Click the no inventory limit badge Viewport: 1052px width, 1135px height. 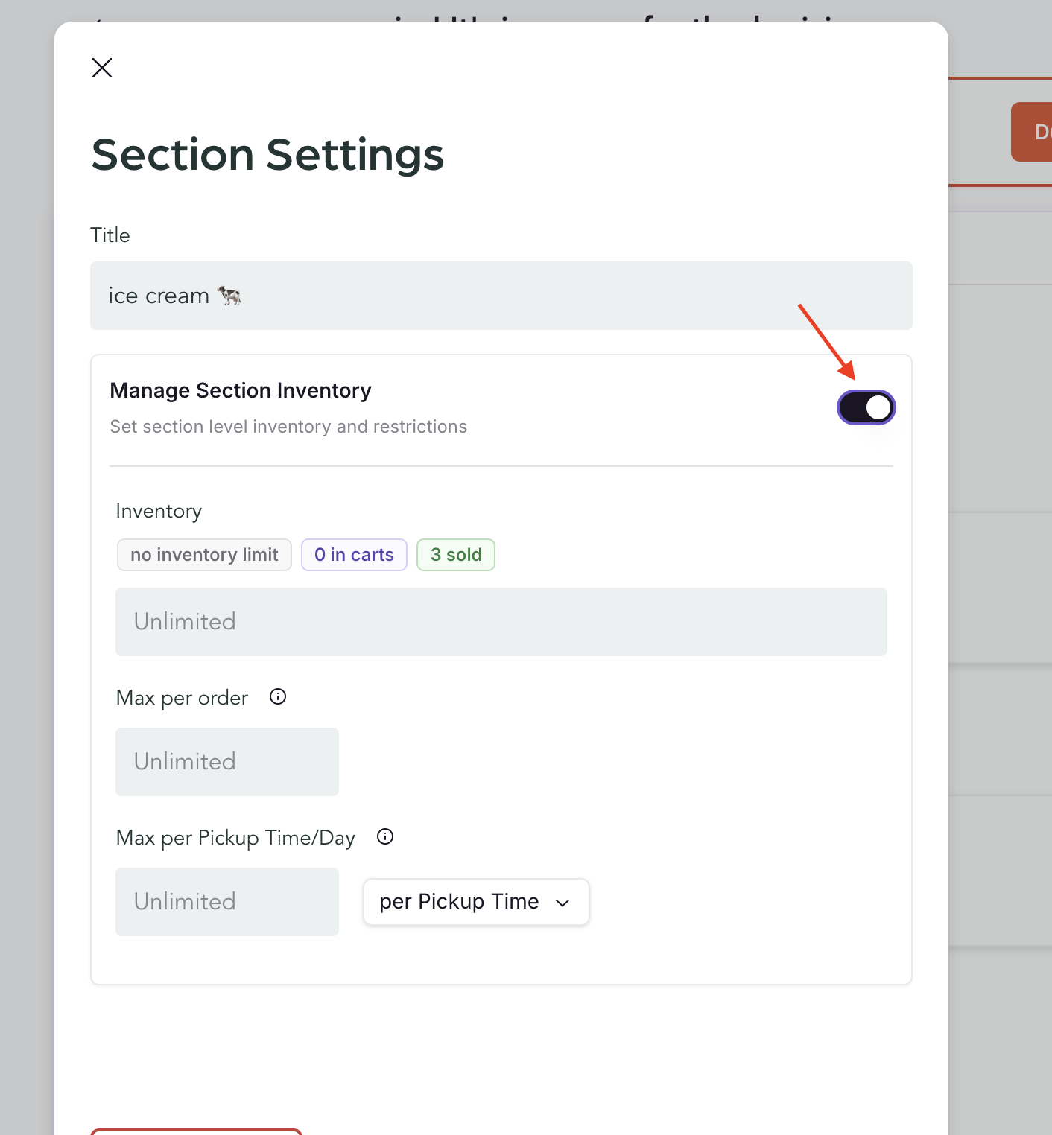[x=204, y=555]
